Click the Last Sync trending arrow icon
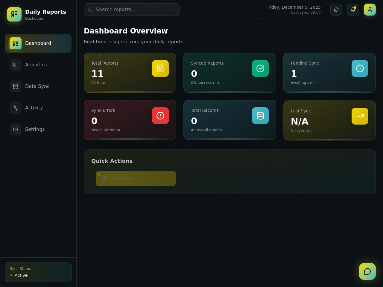Image resolution: width=383 pixels, height=287 pixels. [360, 116]
